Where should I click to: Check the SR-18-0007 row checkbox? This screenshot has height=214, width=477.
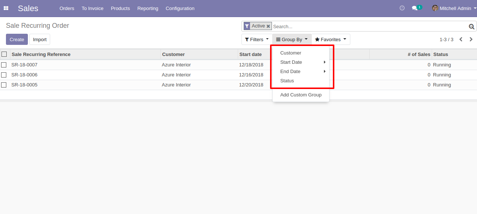click(x=4, y=65)
